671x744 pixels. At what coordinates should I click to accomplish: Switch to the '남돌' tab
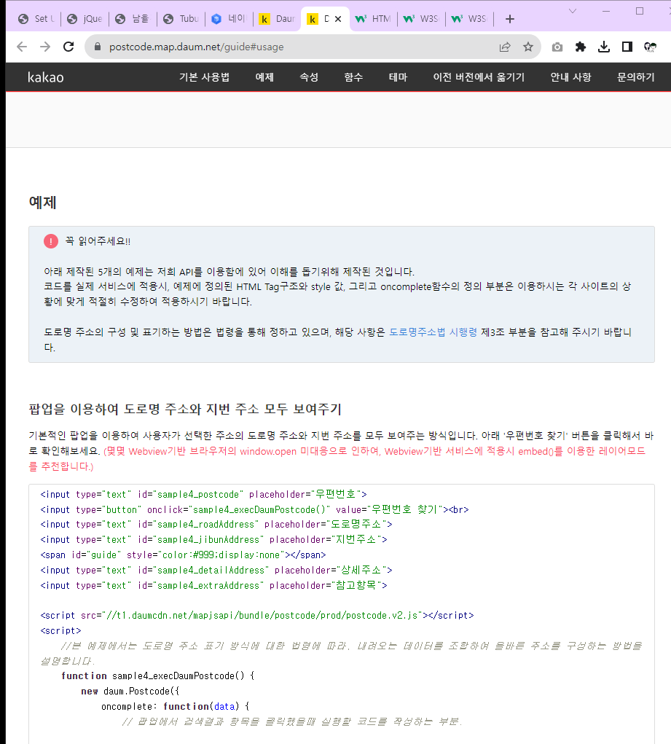tap(133, 19)
